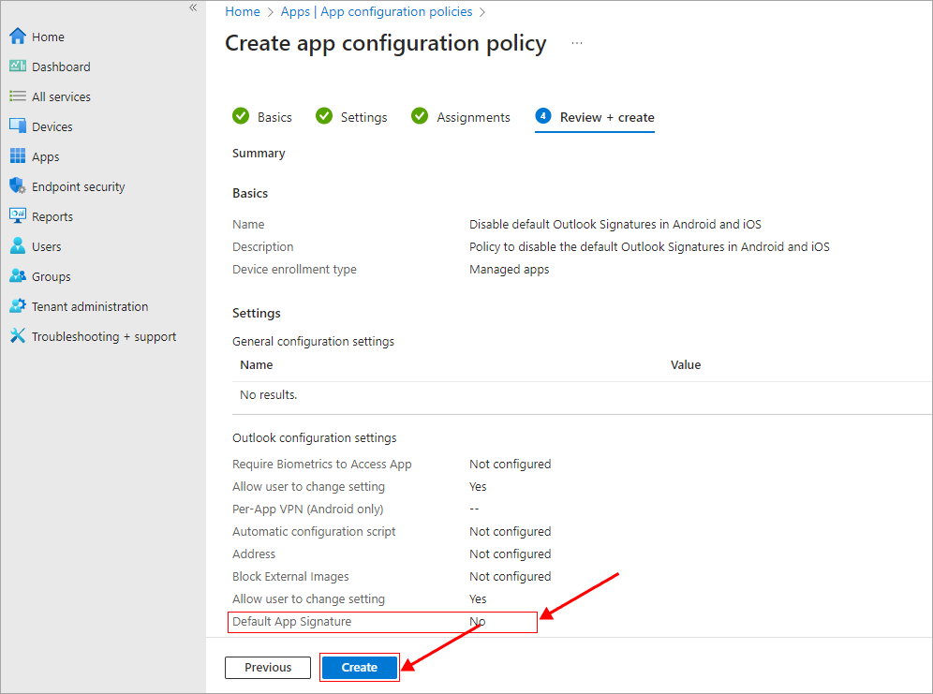The width and height of the screenshot is (933, 694).
Task: Open the more options ellipsis beside title
Action: tap(577, 43)
